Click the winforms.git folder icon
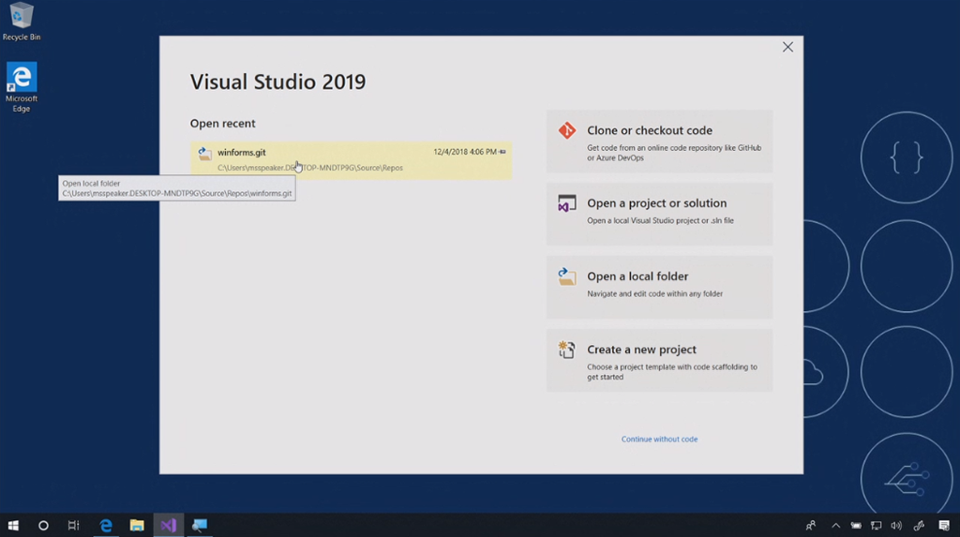Screen dimensions: 960x537 point(204,154)
